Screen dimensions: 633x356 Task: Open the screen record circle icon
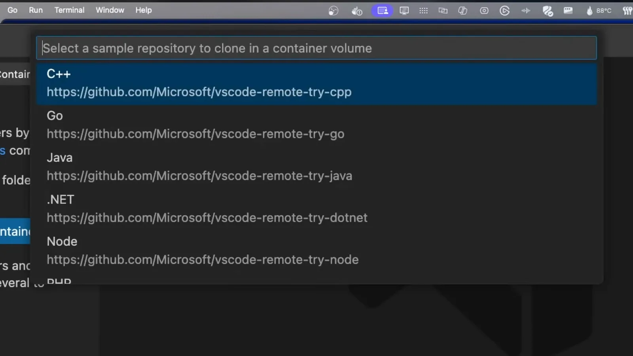click(484, 11)
